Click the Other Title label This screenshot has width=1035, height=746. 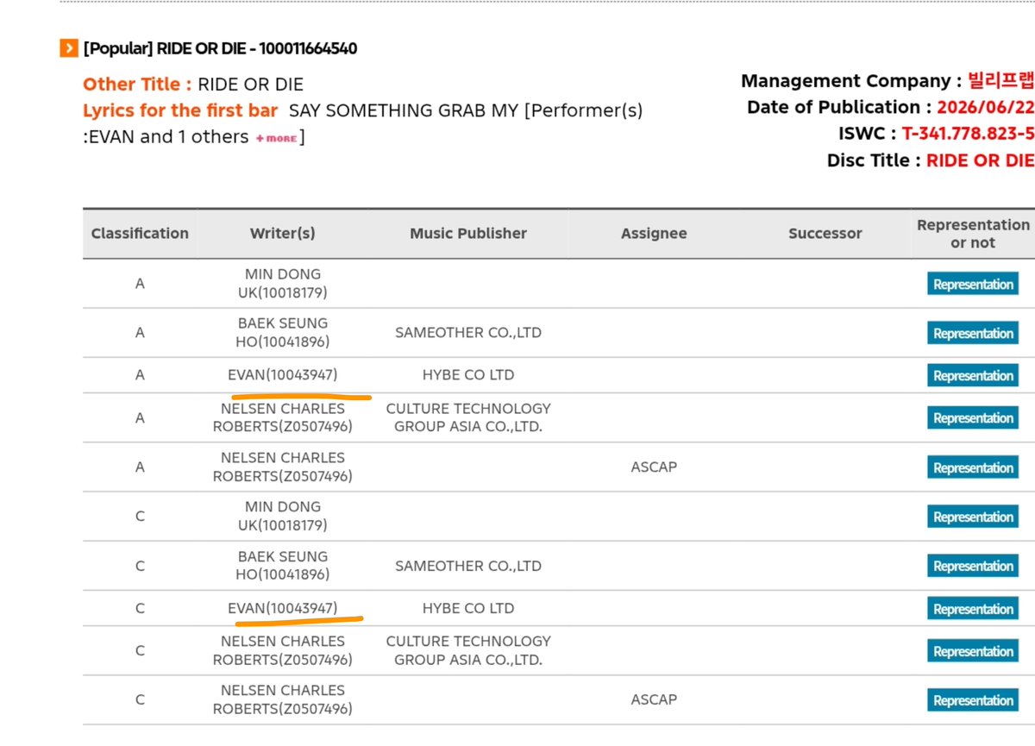click(137, 85)
